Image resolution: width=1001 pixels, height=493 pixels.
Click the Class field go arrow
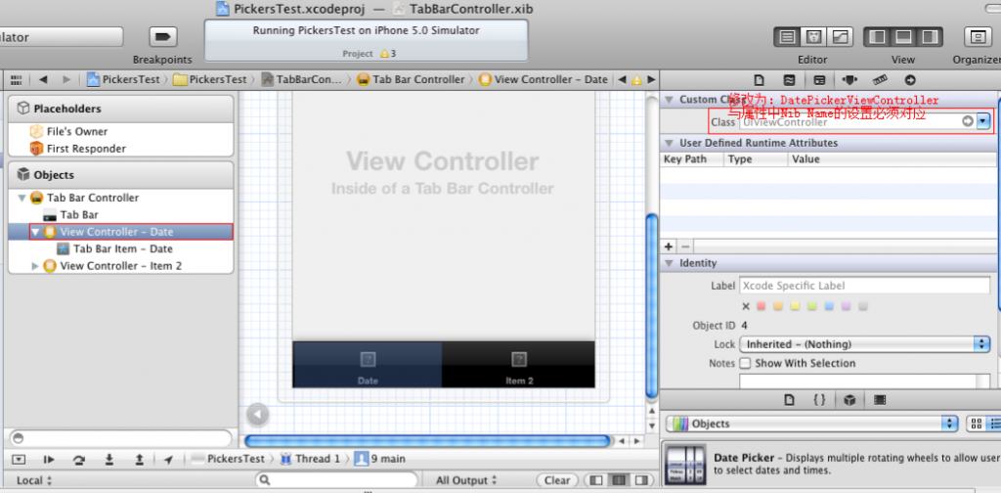[968, 121]
